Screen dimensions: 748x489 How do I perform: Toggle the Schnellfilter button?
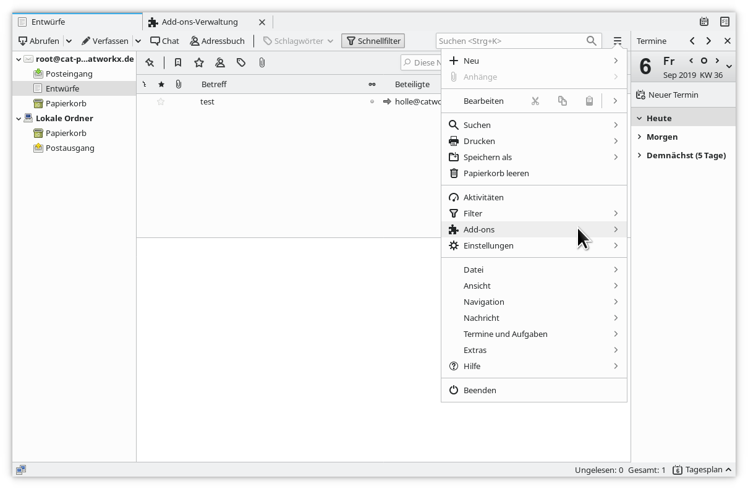point(373,41)
